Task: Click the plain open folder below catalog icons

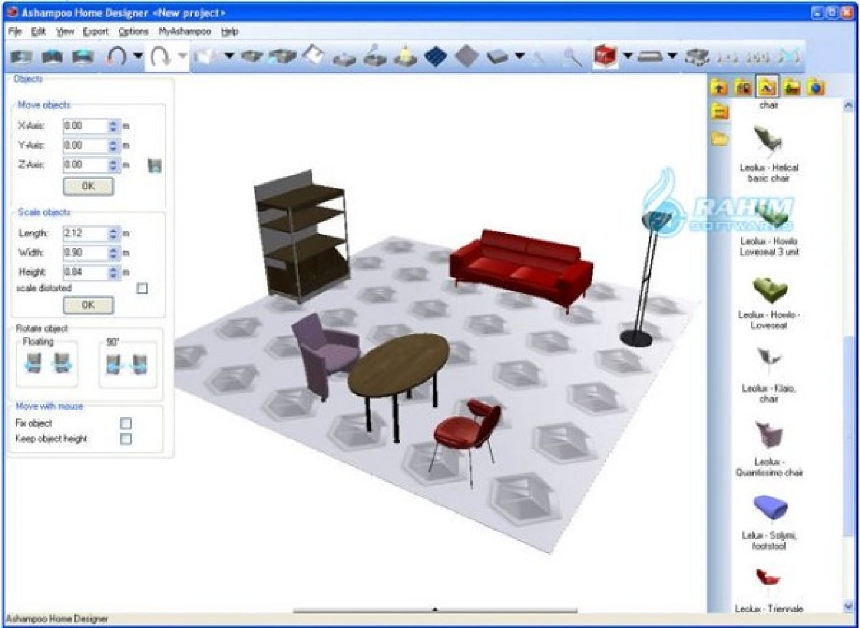Action: pos(720,138)
